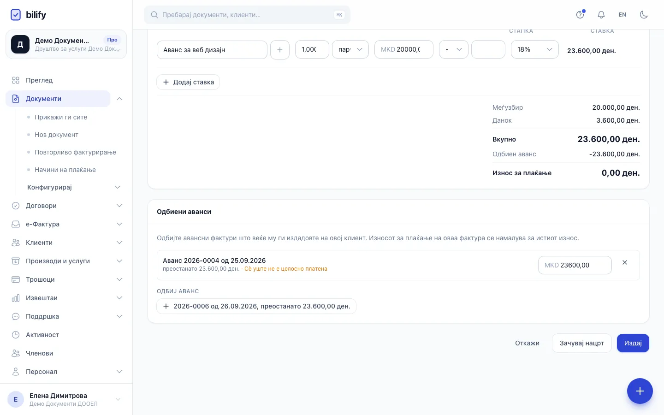
Task: Click the Членови sidebar icon
Action: pos(16,353)
